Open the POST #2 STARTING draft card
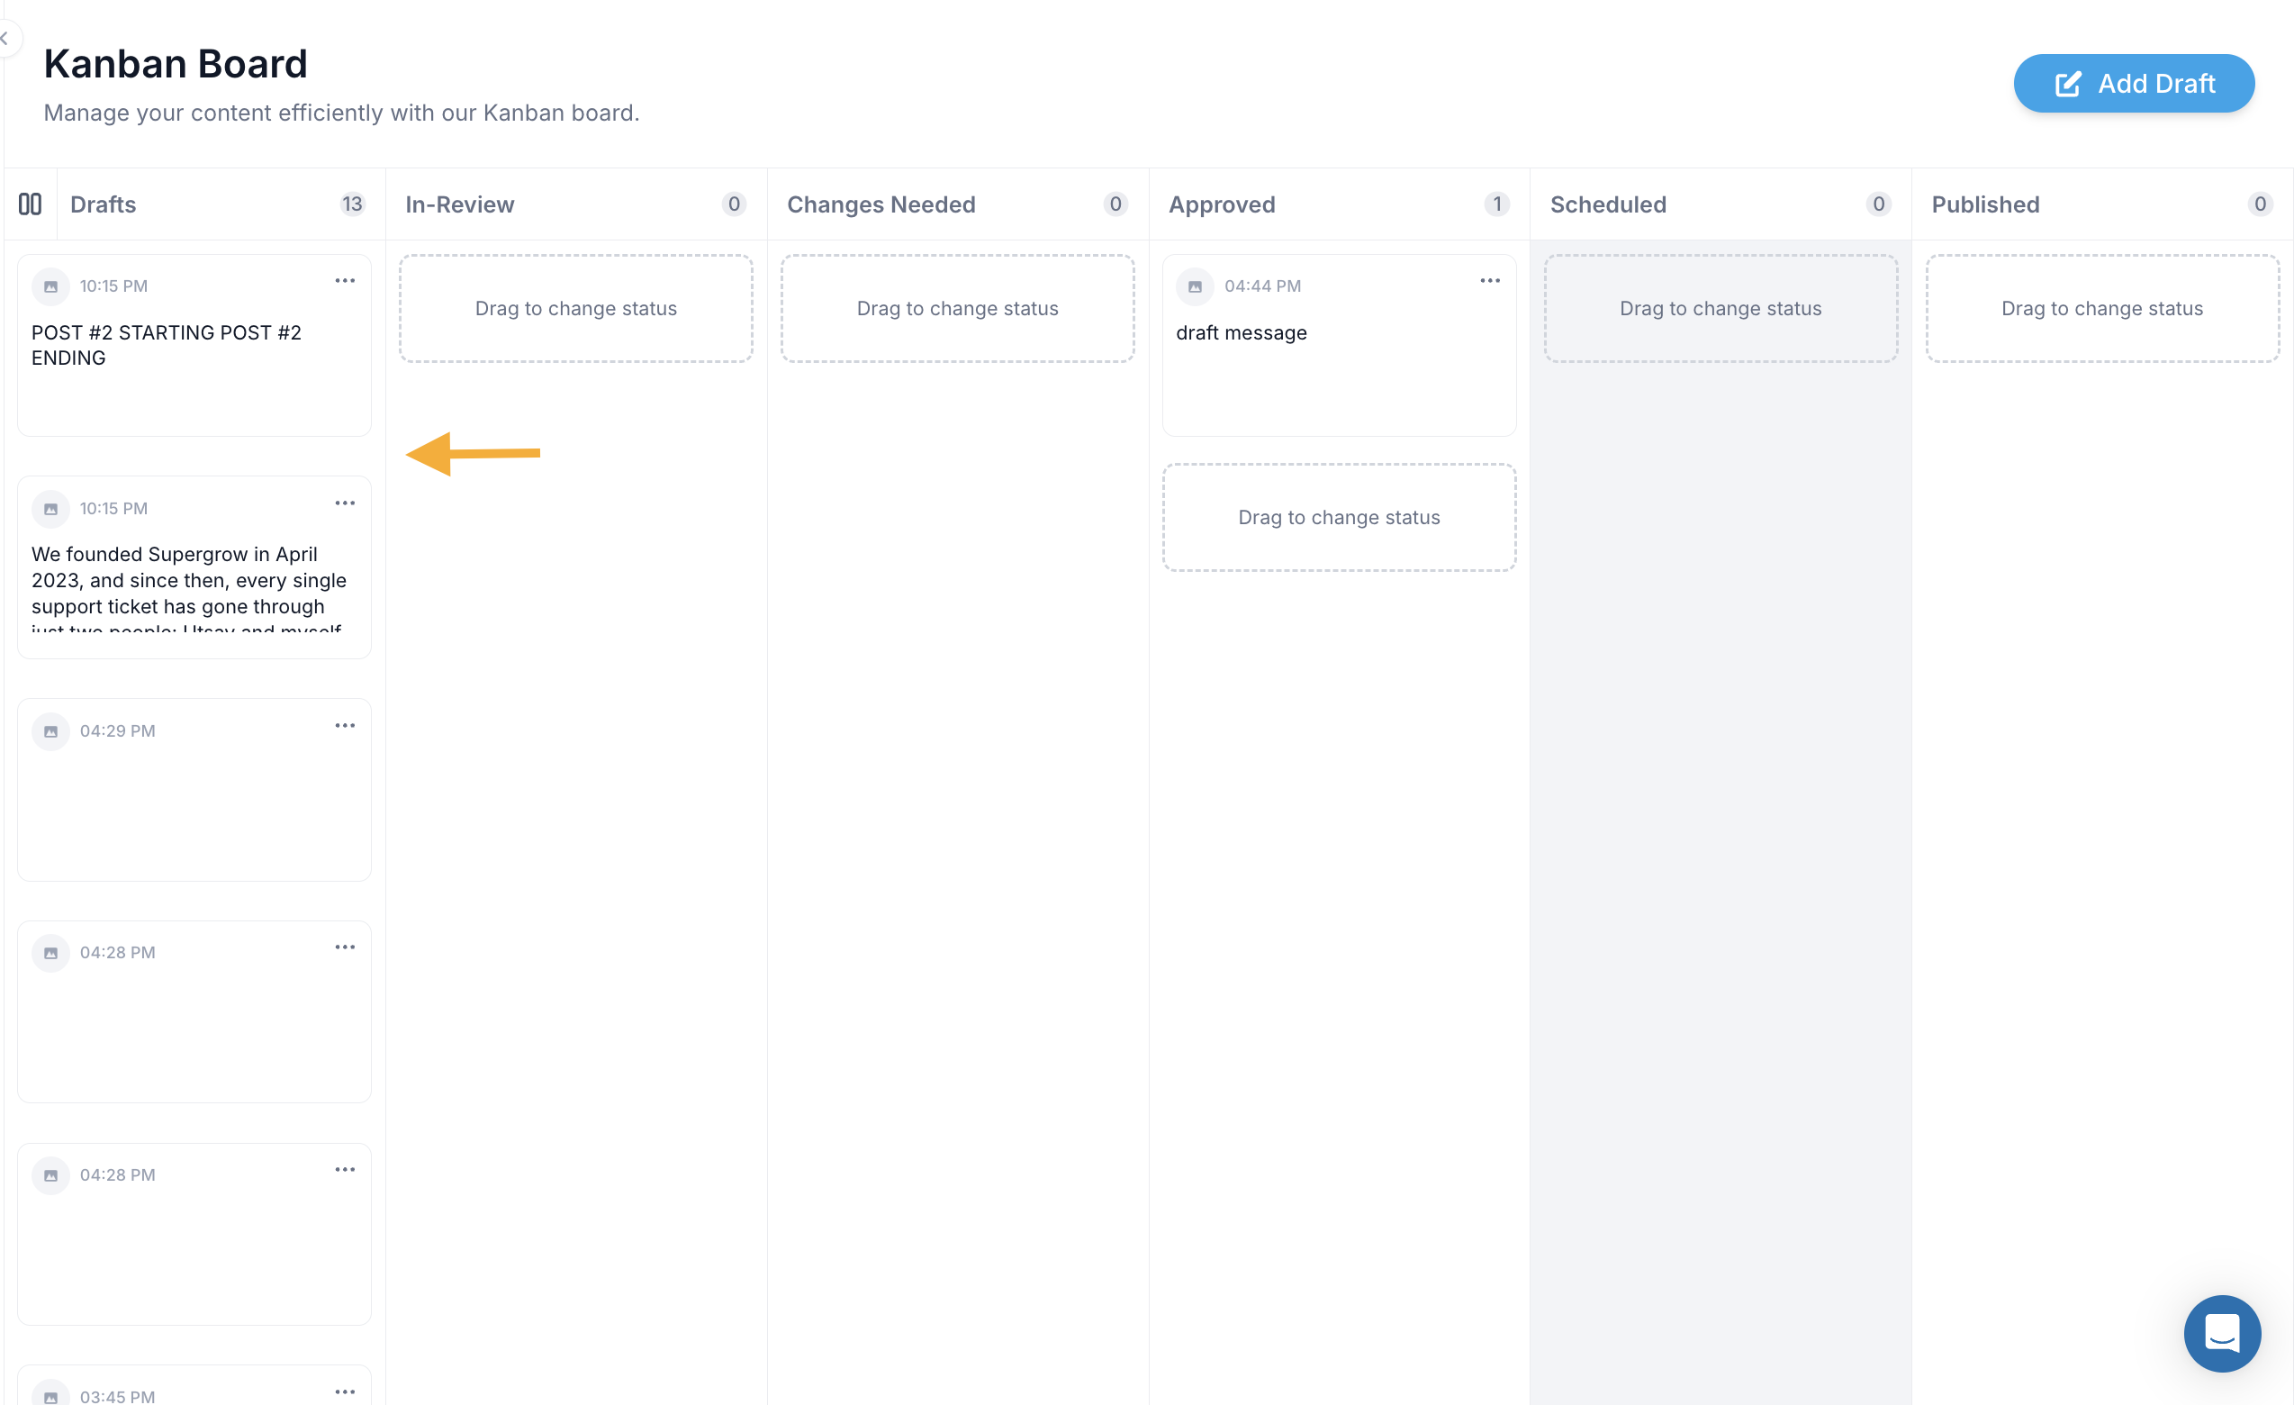Image resolution: width=2294 pixels, height=1405 pixels. pyautogui.click(x=194, y=346)
